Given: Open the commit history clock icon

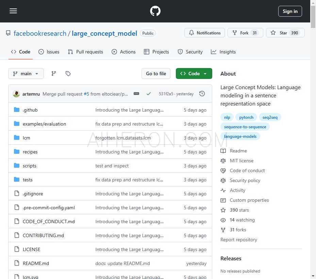Looking at the screenshot, I should click(x=202, y=94).
